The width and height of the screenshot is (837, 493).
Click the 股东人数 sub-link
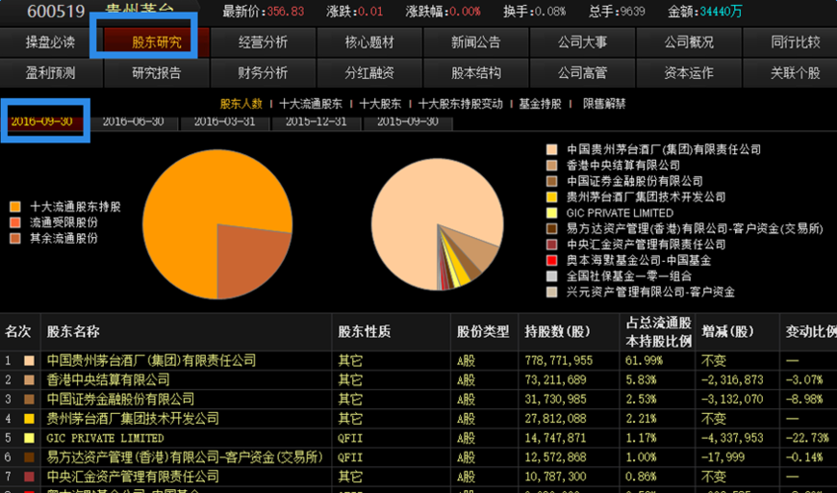[x=241, y=104]
